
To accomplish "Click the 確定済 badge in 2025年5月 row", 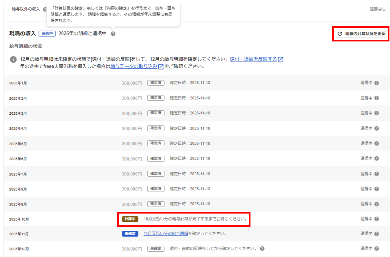I will [156, 143].
